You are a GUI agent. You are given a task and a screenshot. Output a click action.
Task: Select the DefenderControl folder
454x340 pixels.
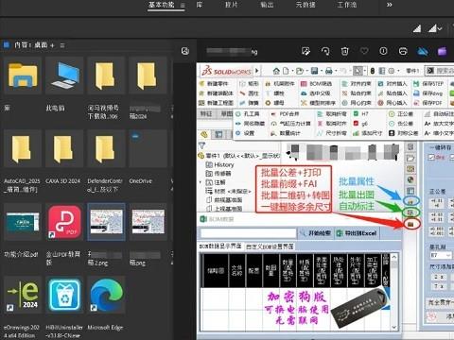(106, 148)
